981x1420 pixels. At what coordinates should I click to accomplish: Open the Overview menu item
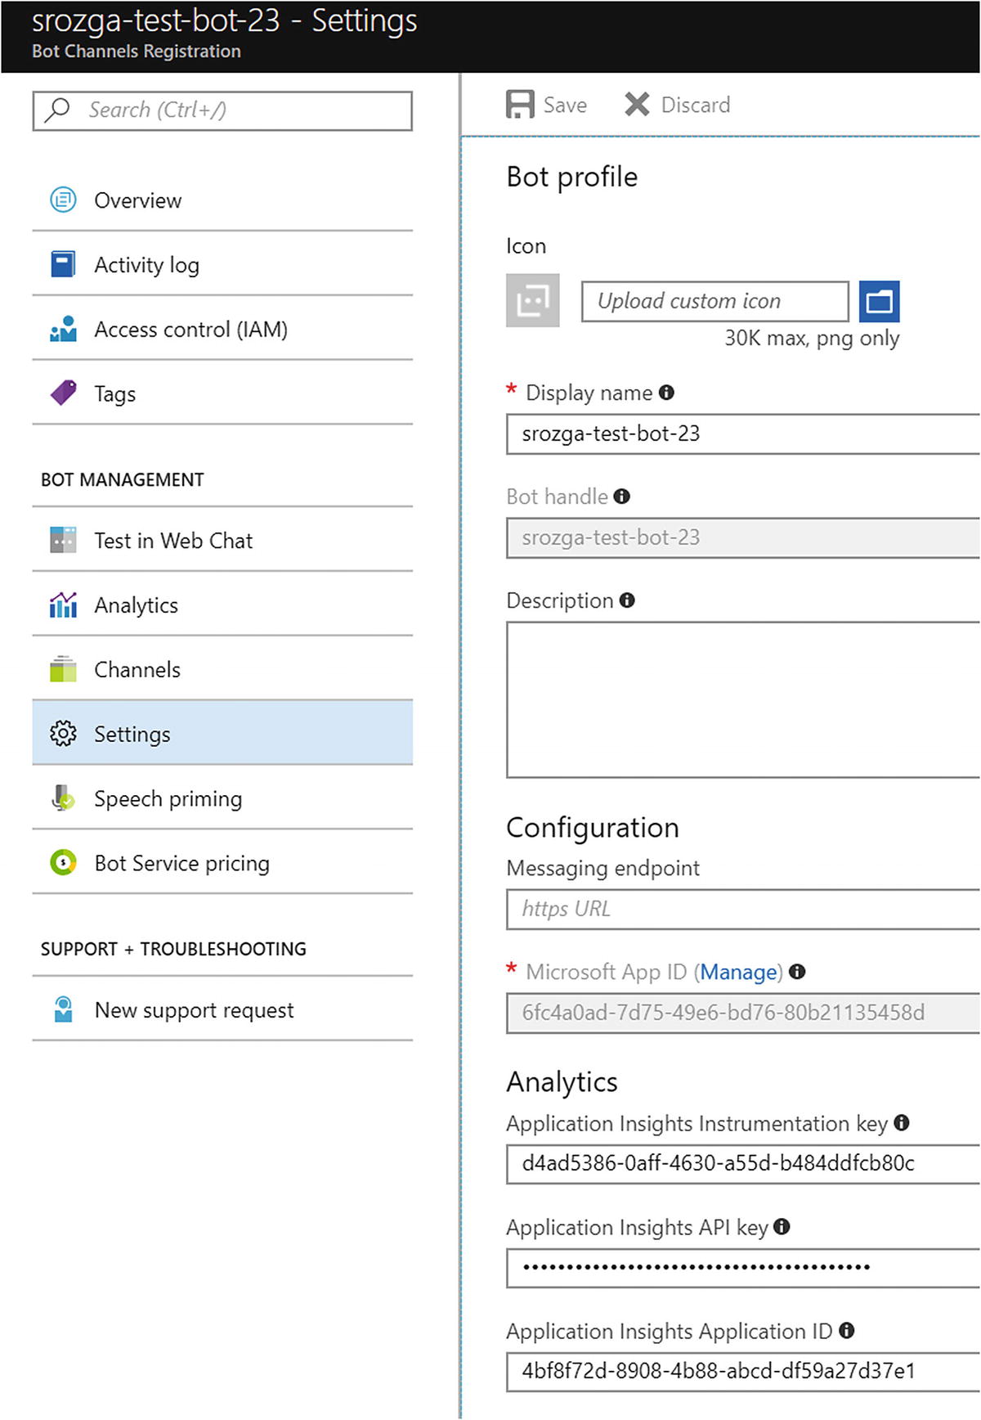coord(137,200)
